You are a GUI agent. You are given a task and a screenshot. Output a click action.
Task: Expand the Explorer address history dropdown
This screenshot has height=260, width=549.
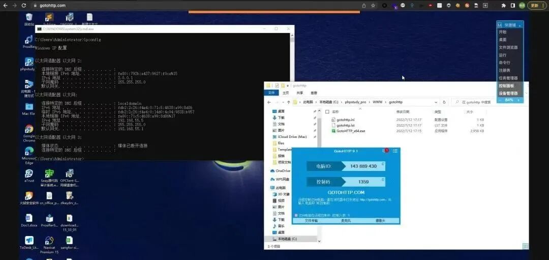436,102
